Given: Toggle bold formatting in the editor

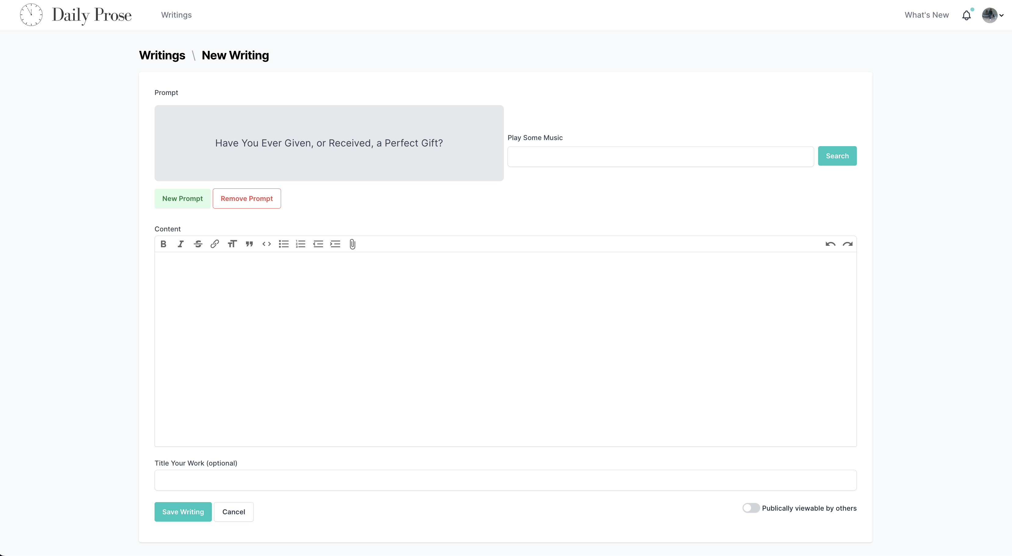Looking at the screenshot, I should tap(163, 244).
